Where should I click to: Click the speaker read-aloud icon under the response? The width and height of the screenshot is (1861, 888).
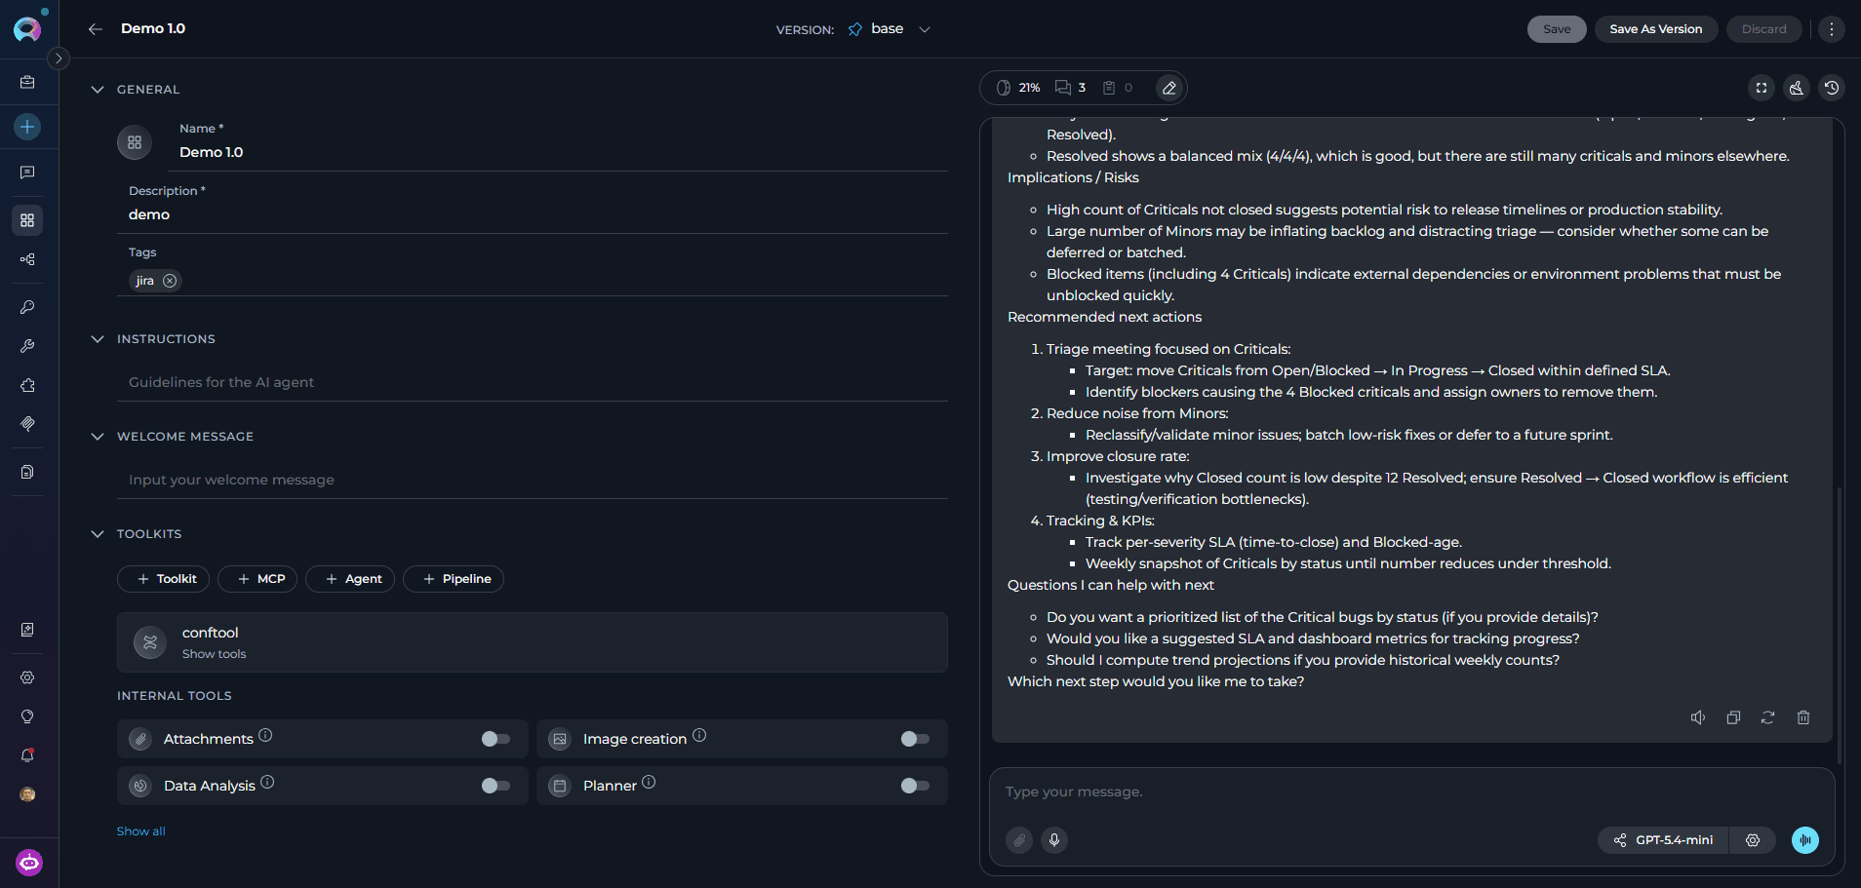tap(1698, 717)
